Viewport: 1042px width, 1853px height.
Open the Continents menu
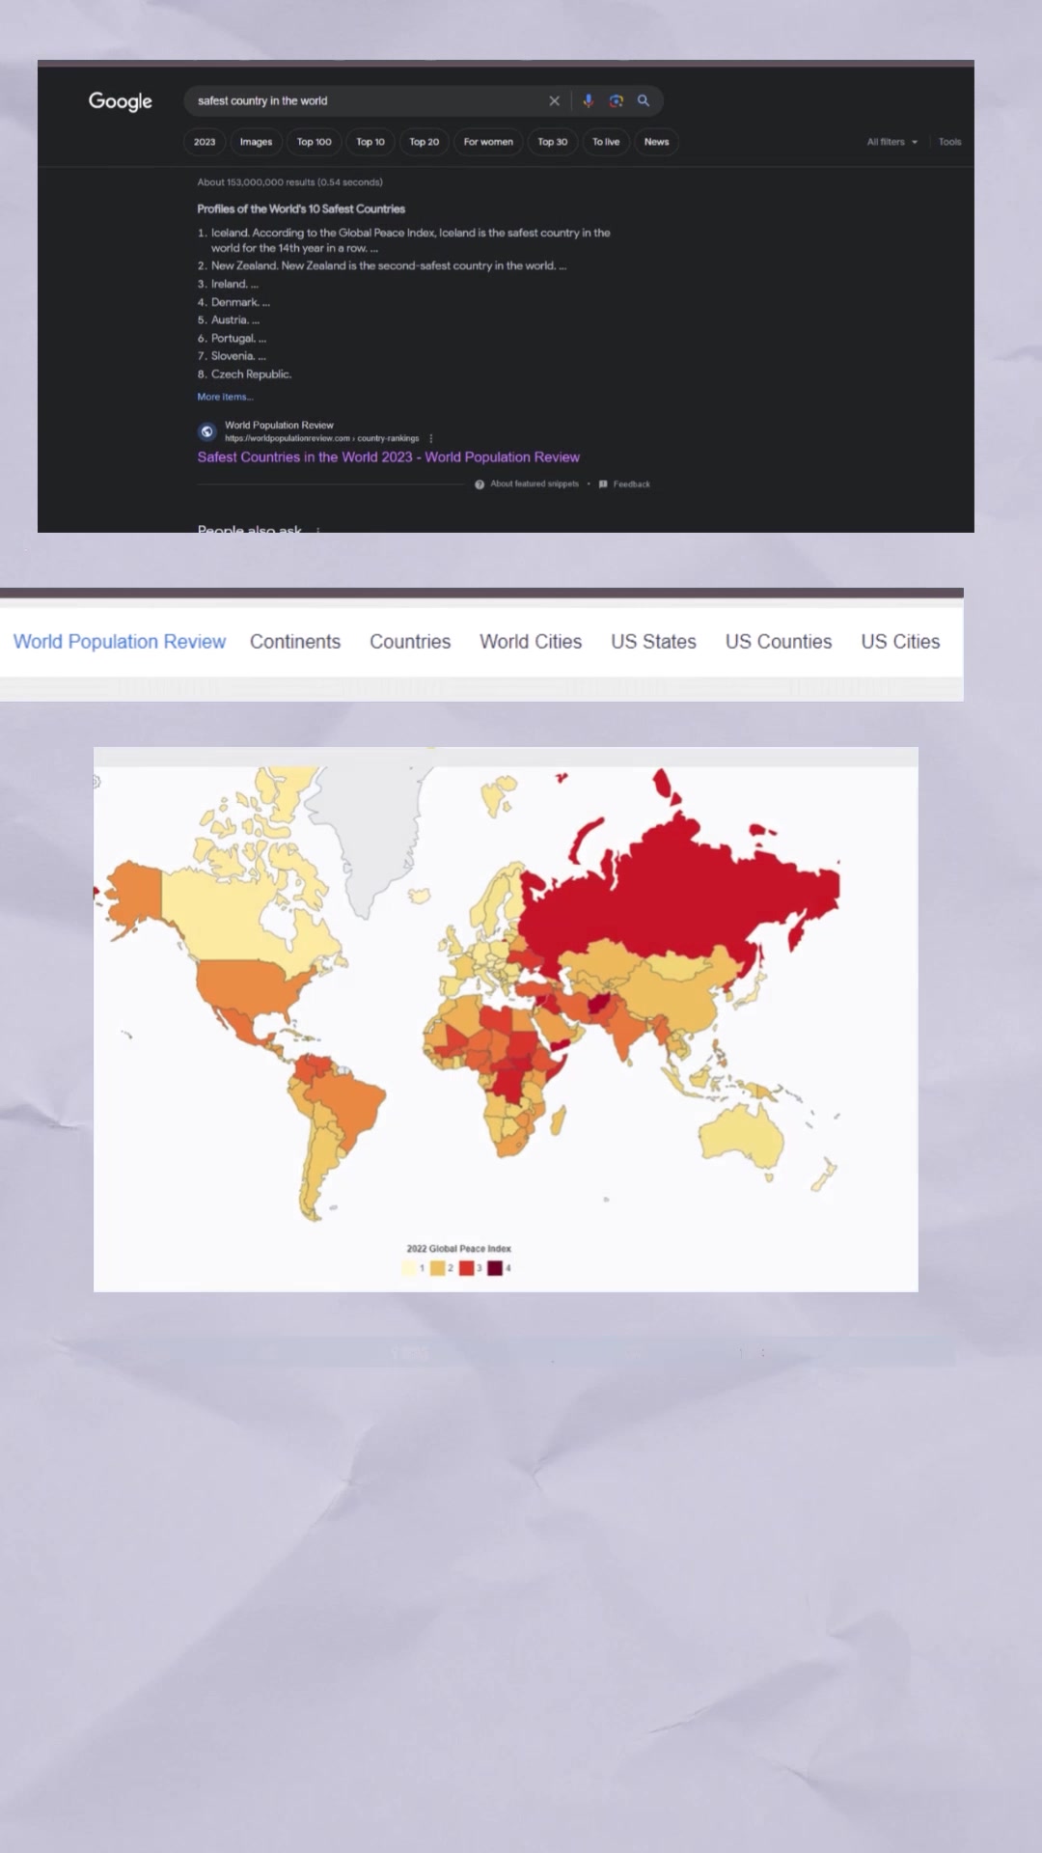tap(295, 642)
